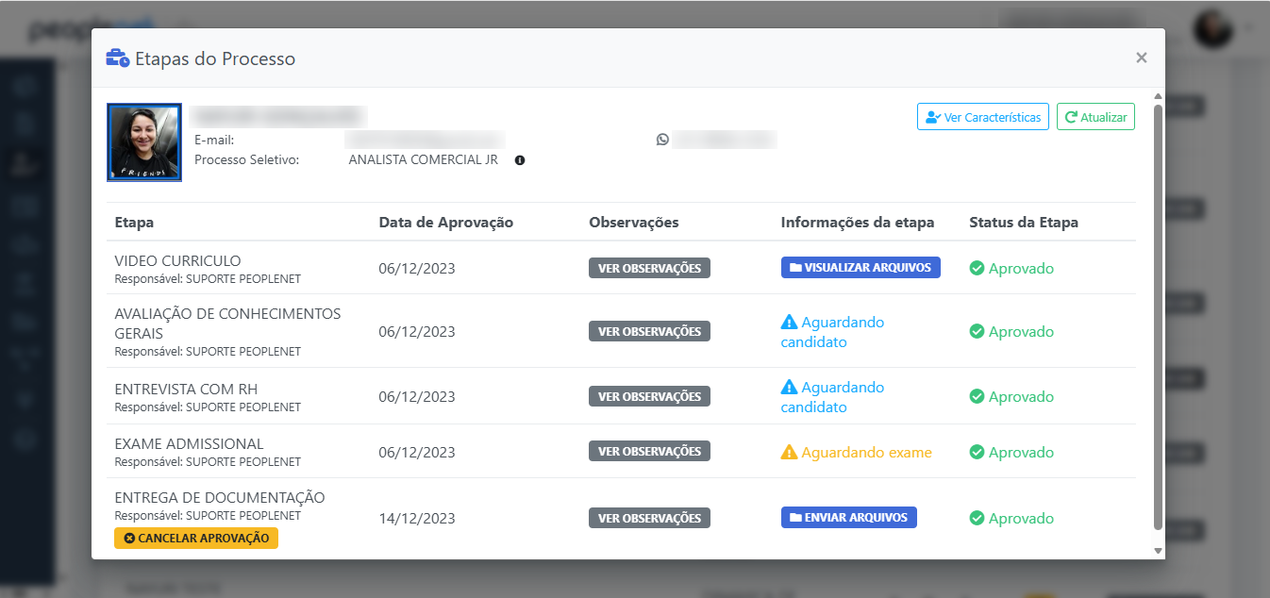This screenshot has height=598, width=1270.
Task: Click the Atualizar button
Action: (1095, 117)
